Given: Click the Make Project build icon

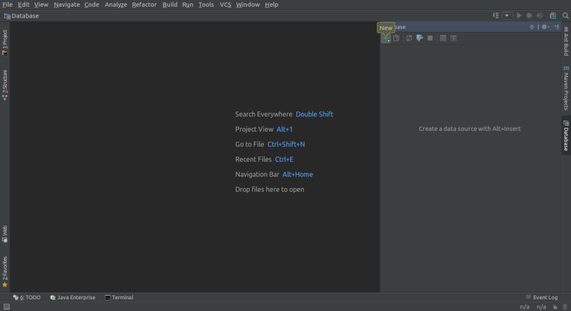Looking at the screenshot, I should point(495,16).
